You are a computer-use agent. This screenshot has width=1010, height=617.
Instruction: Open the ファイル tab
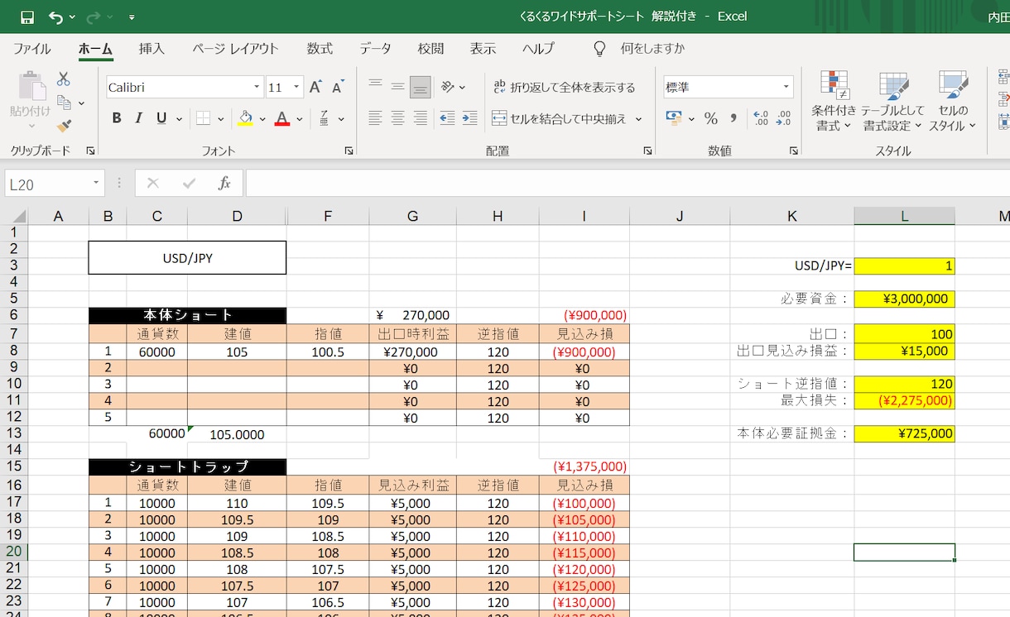31,49
